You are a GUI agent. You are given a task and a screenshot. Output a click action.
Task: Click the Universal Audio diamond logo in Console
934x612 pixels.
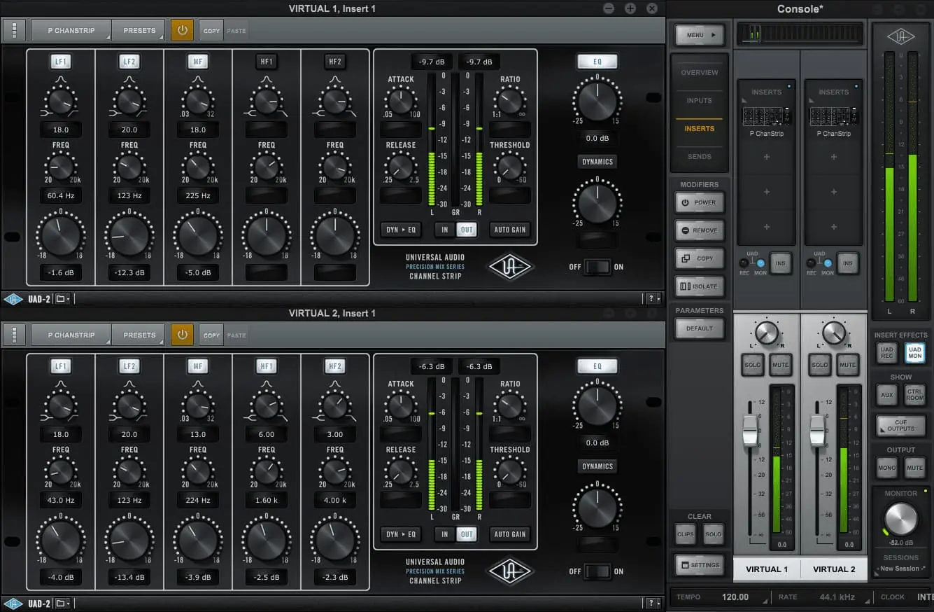click(900, 36)
